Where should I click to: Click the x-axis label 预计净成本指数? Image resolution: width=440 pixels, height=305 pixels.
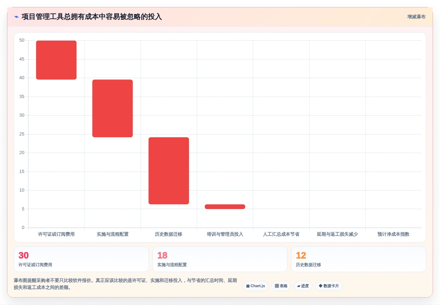[x=393, y=234]
